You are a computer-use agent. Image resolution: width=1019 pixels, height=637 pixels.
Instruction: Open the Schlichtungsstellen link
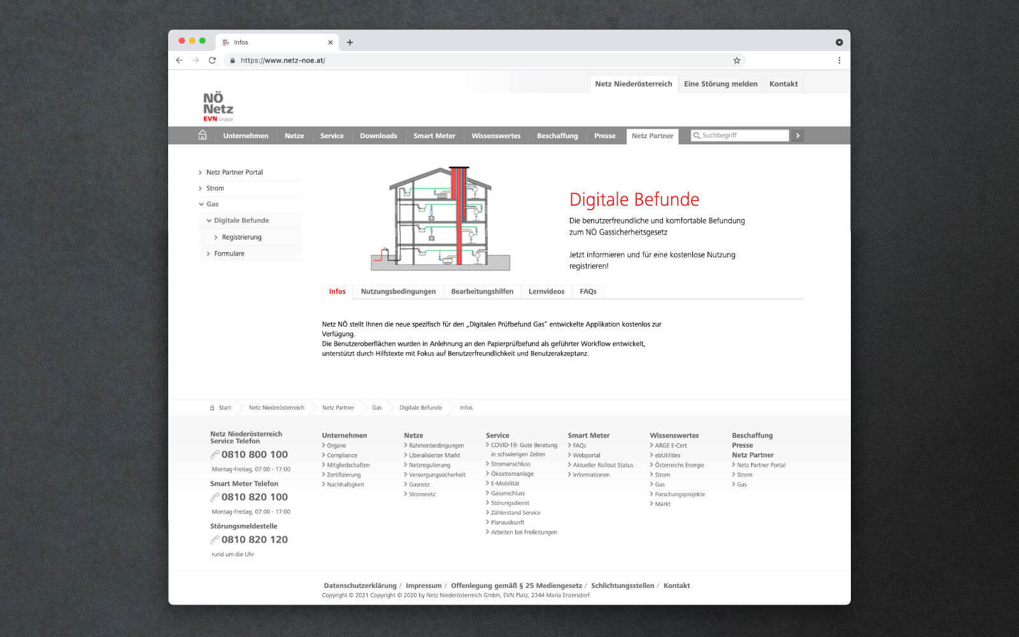[622, 585]
